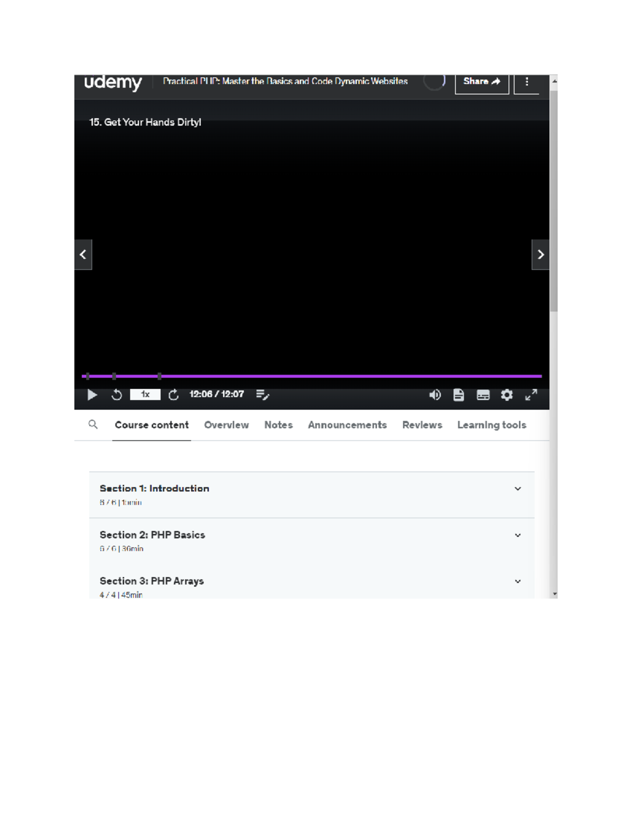Rewind the video 5 seconds

point(117,395)
